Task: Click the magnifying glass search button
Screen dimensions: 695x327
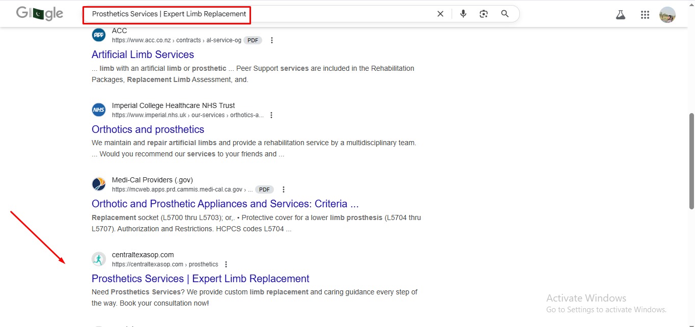Action: tap(505, 14)
